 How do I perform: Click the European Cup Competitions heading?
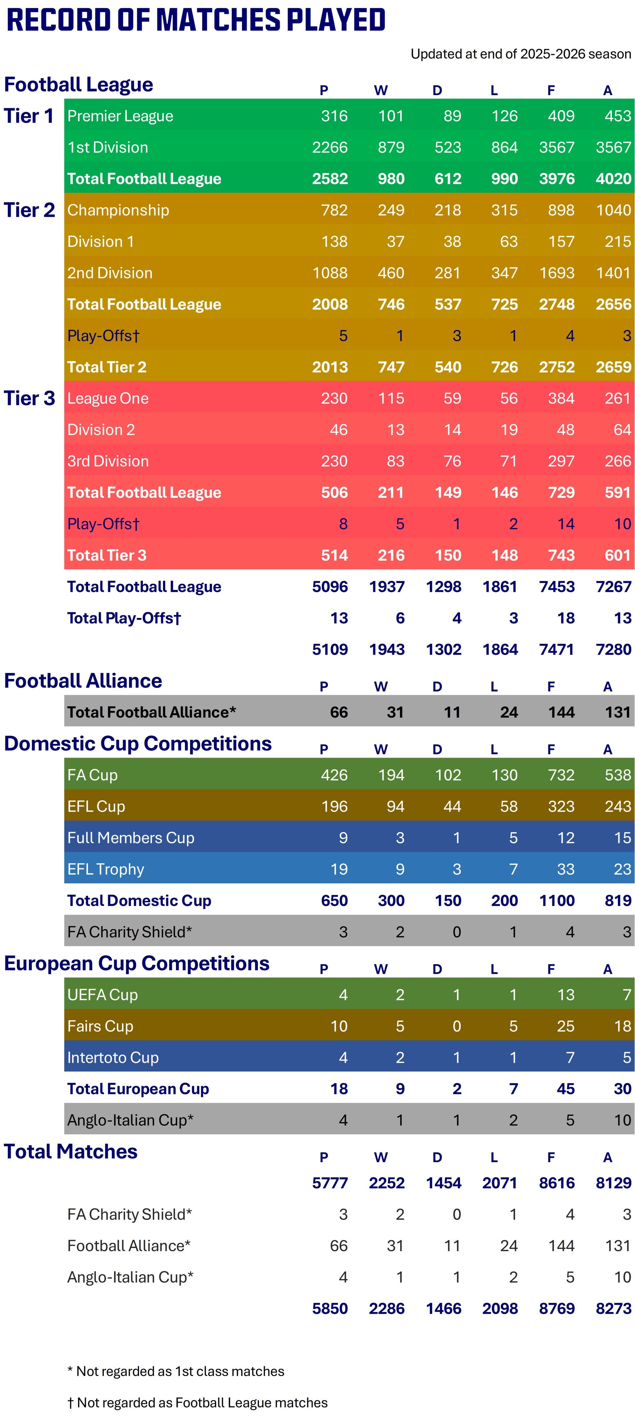click(137, 963)
